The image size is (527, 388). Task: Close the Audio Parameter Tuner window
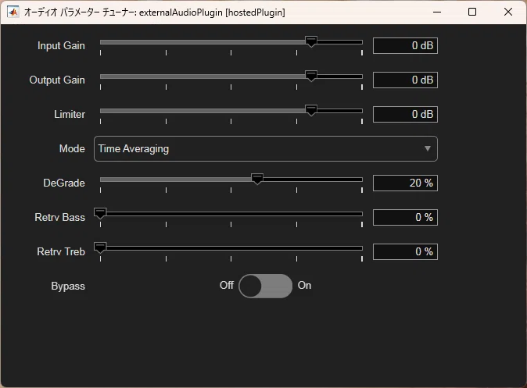(508, 12)
